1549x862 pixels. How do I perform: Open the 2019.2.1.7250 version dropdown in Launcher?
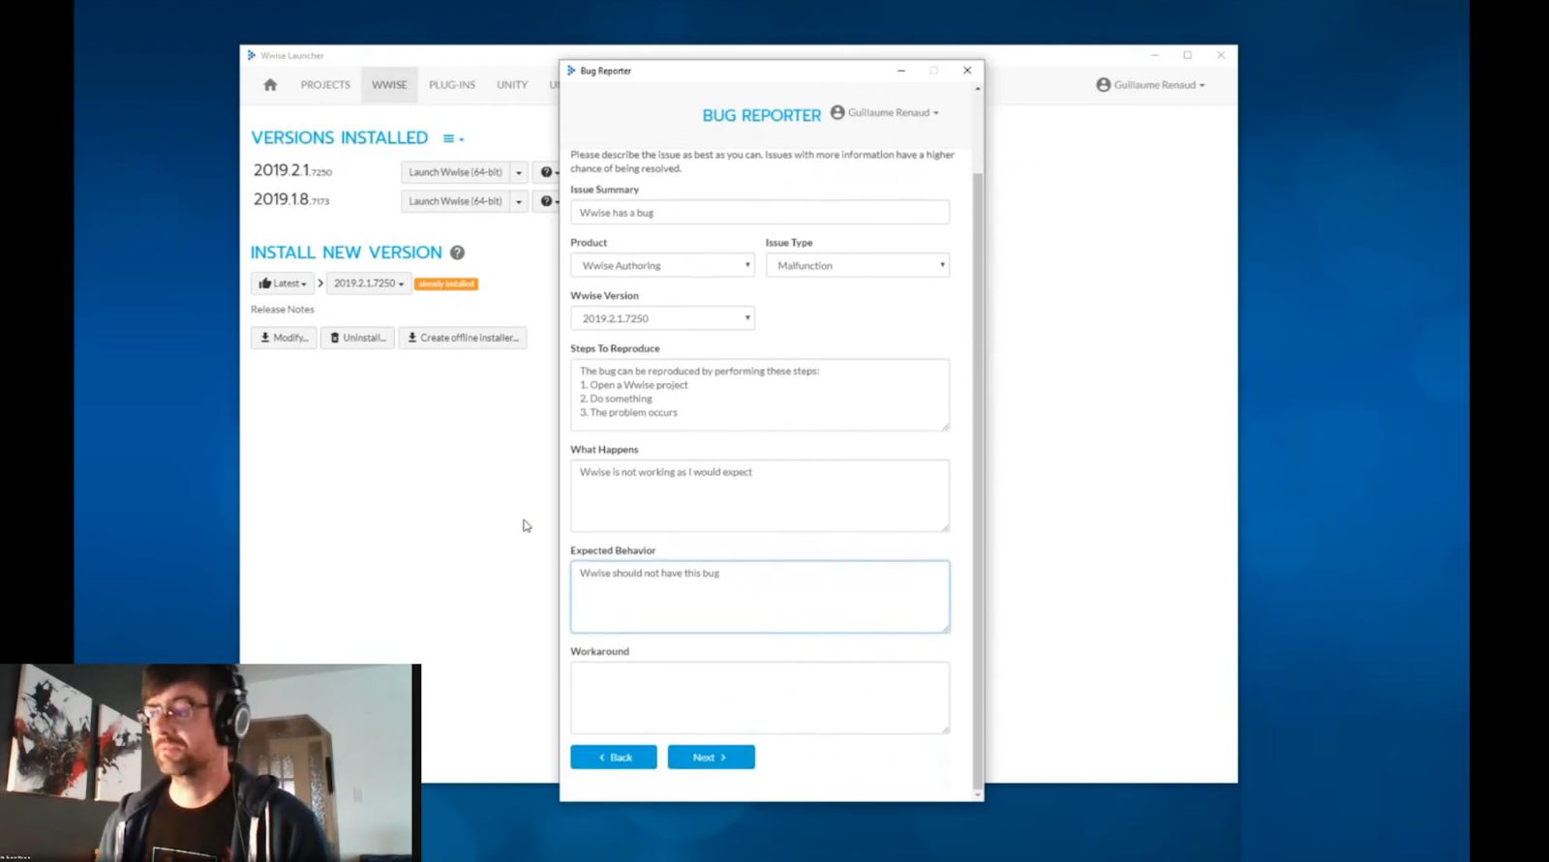pyautogui.click(x=369, y=283)
